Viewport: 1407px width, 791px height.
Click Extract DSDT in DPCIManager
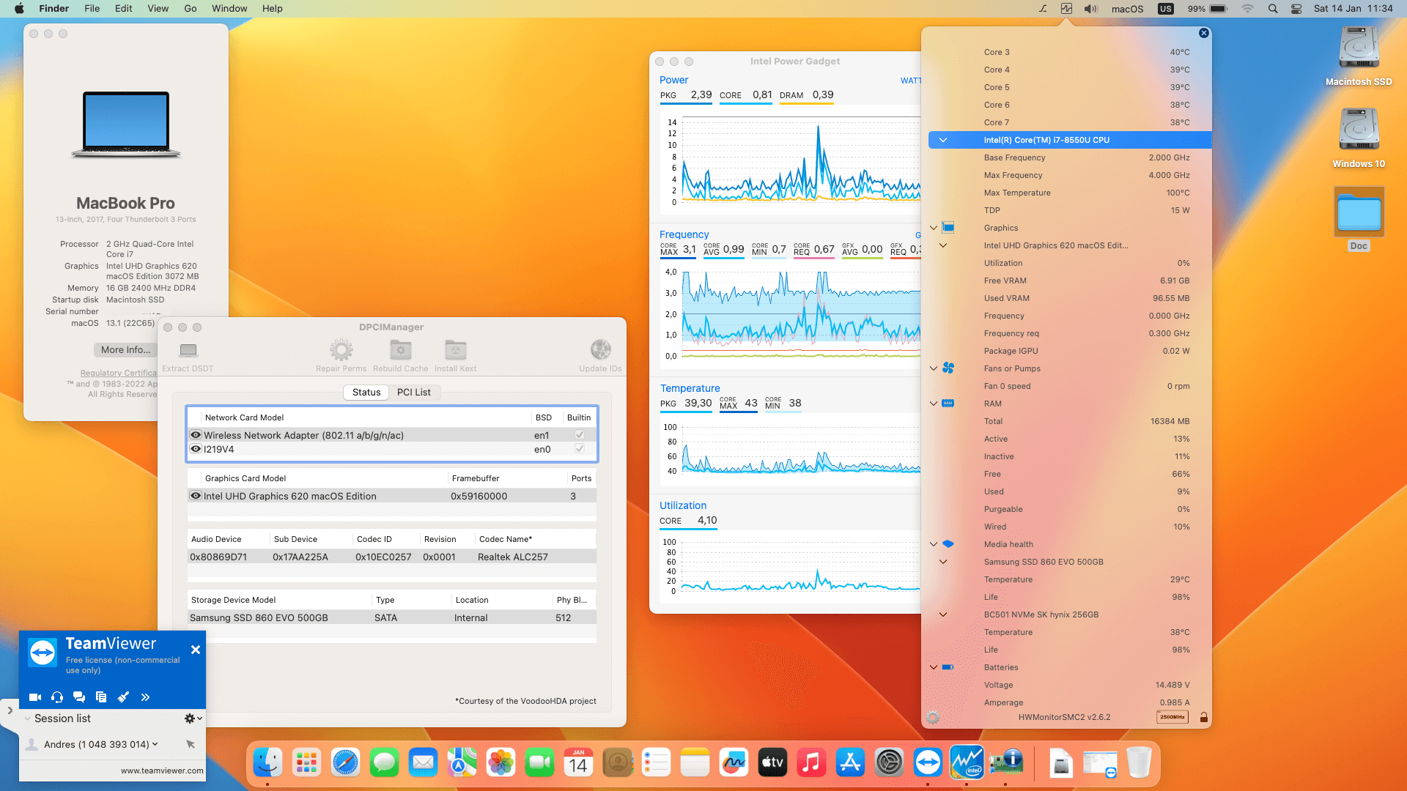[x=188, y=356]
